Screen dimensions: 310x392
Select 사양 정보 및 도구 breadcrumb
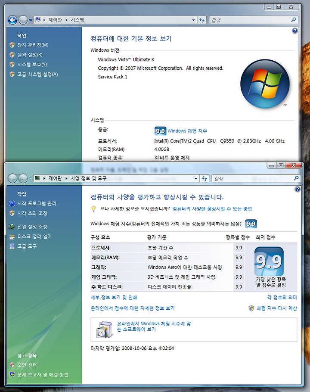[88, 178]
